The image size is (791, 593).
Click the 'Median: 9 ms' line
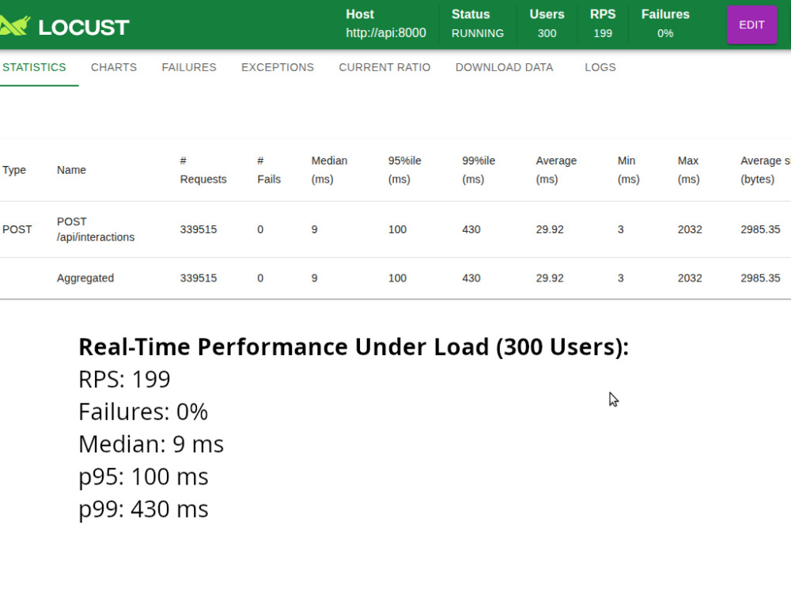tap(151, 444)
